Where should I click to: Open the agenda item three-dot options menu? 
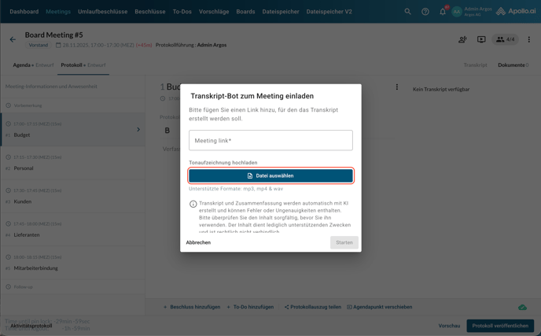(x=396, y=87)
